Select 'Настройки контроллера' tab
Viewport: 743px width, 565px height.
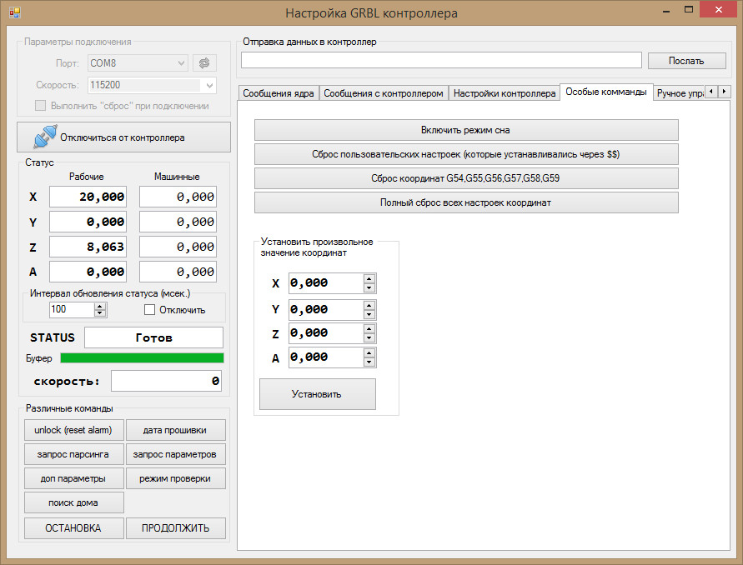click(505, 93)
